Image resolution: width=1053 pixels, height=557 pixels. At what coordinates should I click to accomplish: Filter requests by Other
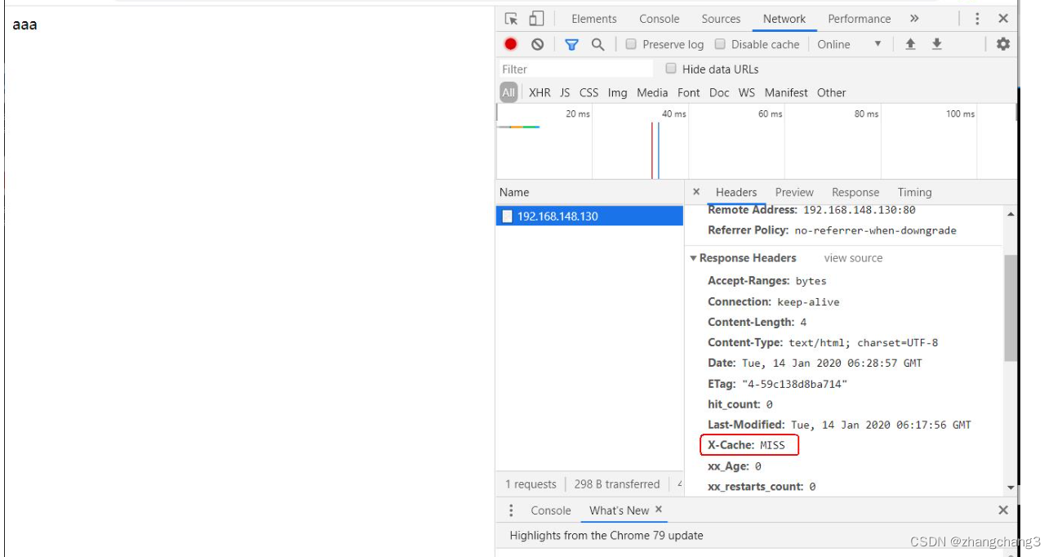point(832,92)
